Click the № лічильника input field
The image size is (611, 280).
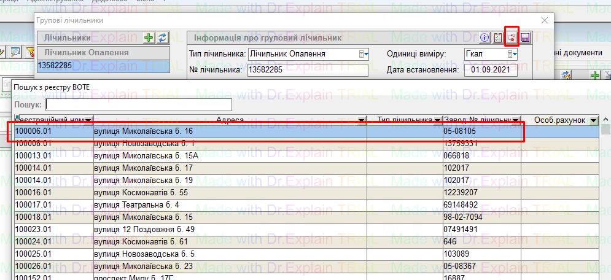[306, 70]
